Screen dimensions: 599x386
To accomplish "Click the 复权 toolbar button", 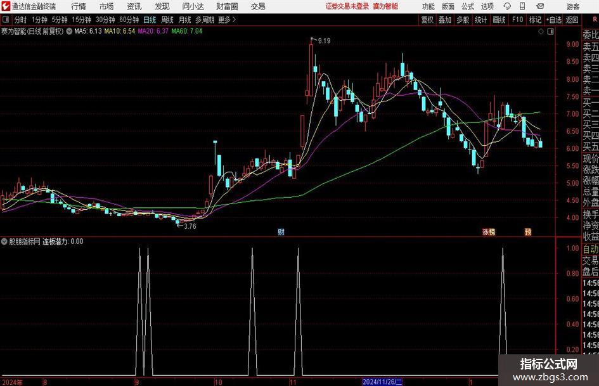I will [x=427, y=20].
